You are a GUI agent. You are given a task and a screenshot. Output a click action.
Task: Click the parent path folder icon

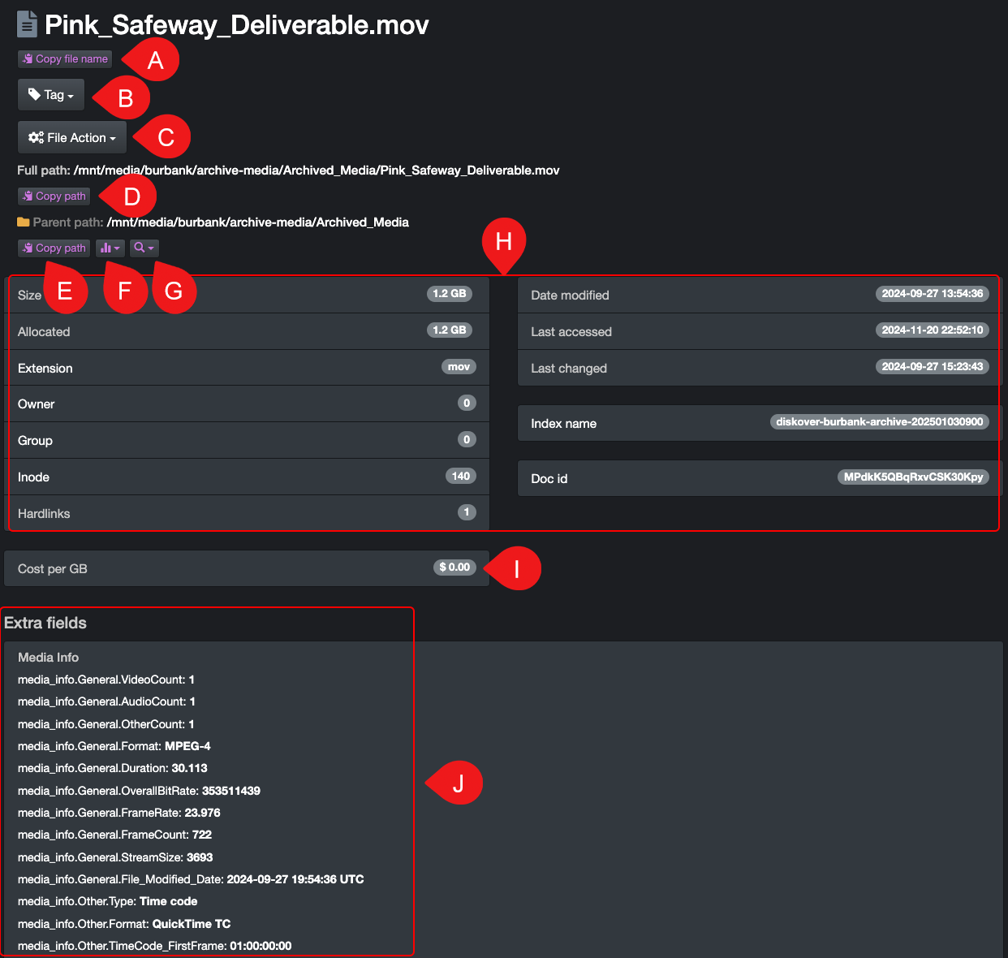[24, 222]
